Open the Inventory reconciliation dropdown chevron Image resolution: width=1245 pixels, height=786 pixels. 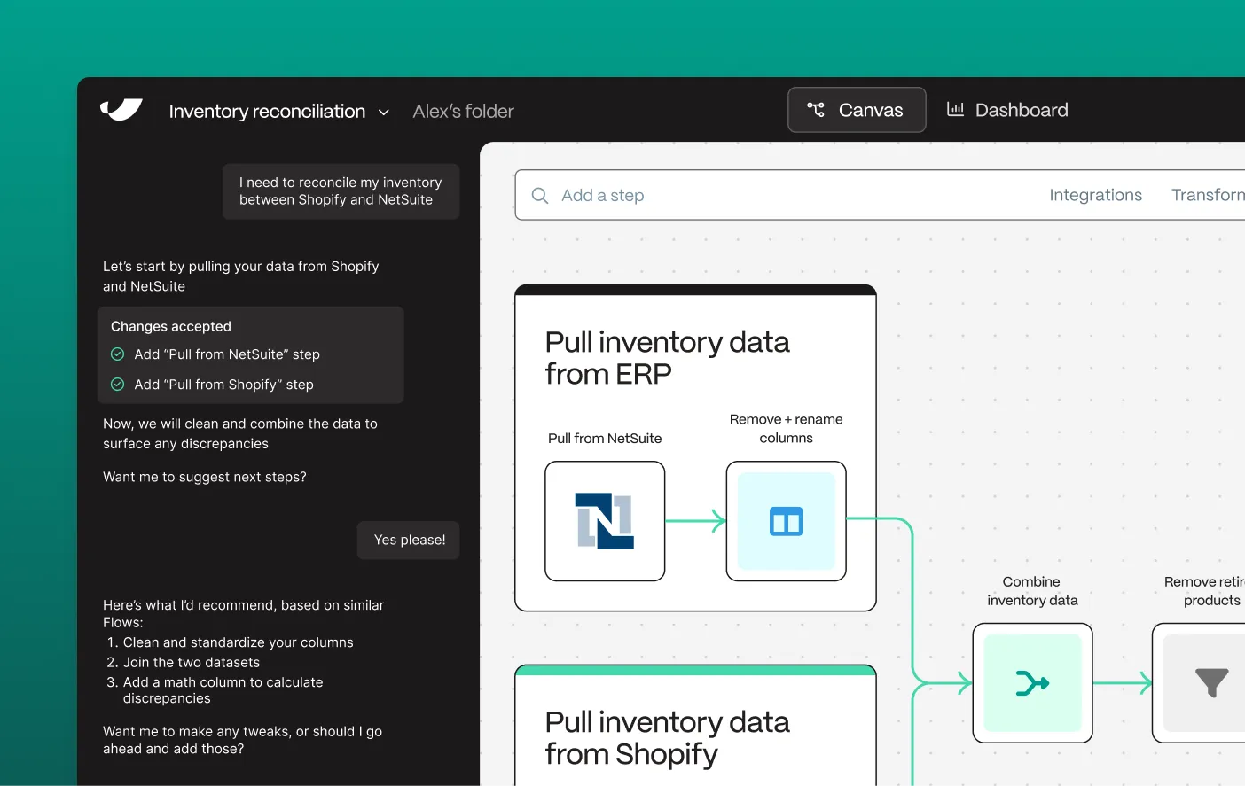click(384, 113)
